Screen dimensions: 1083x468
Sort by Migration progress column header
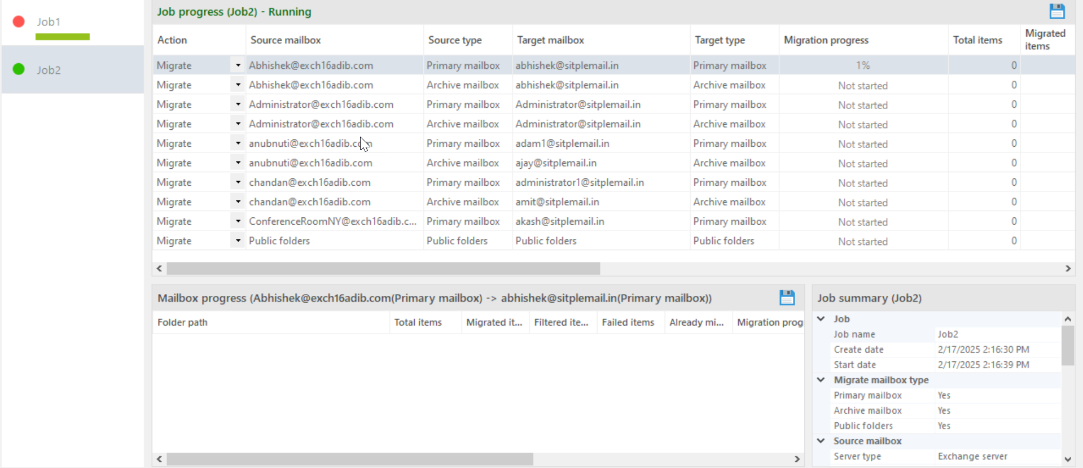[863, 40]
